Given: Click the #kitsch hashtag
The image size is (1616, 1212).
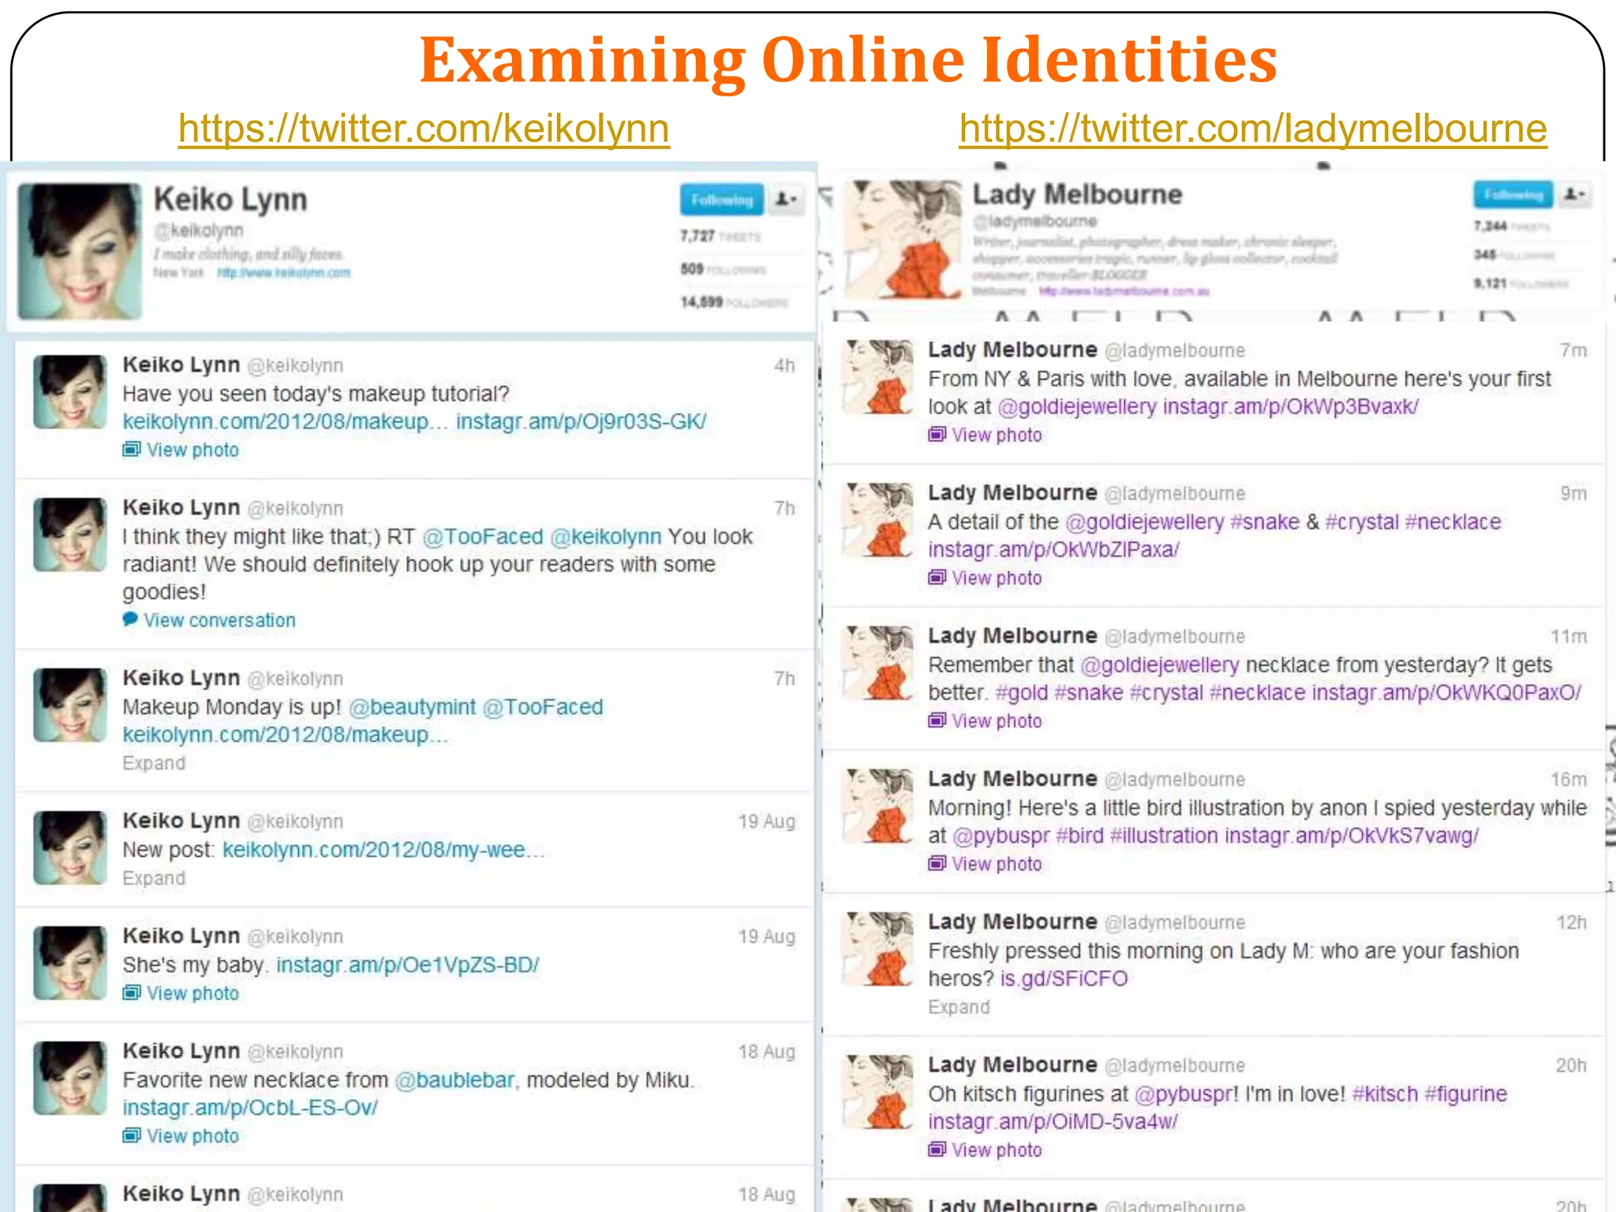Looking at the screenshot, I should (1385, 1094).
